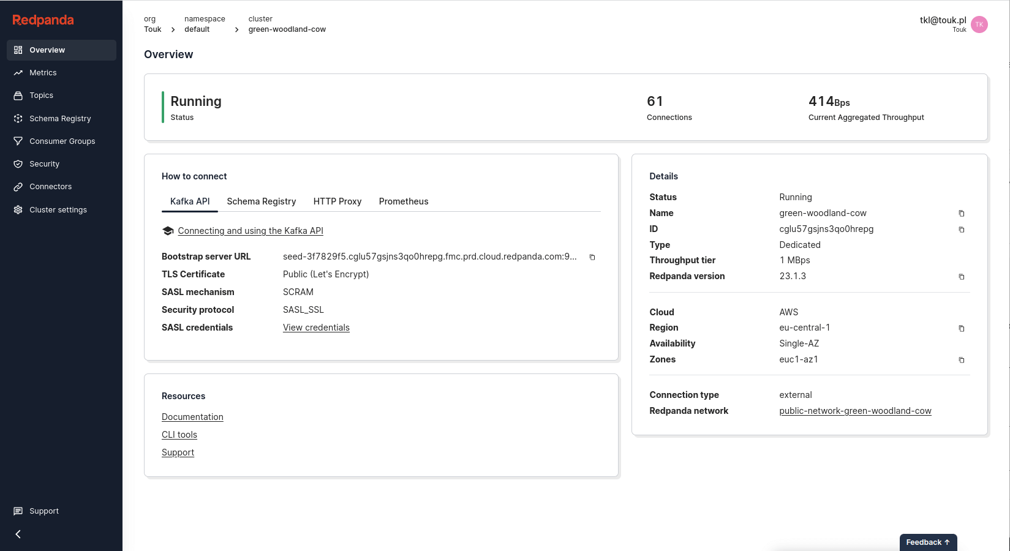Click tkl@touk.pl account name

[943, 20]
